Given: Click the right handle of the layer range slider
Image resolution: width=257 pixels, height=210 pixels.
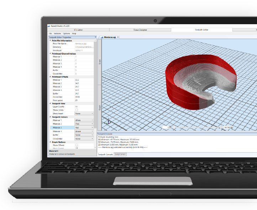Looking at the screenshot, I should 221,127.
